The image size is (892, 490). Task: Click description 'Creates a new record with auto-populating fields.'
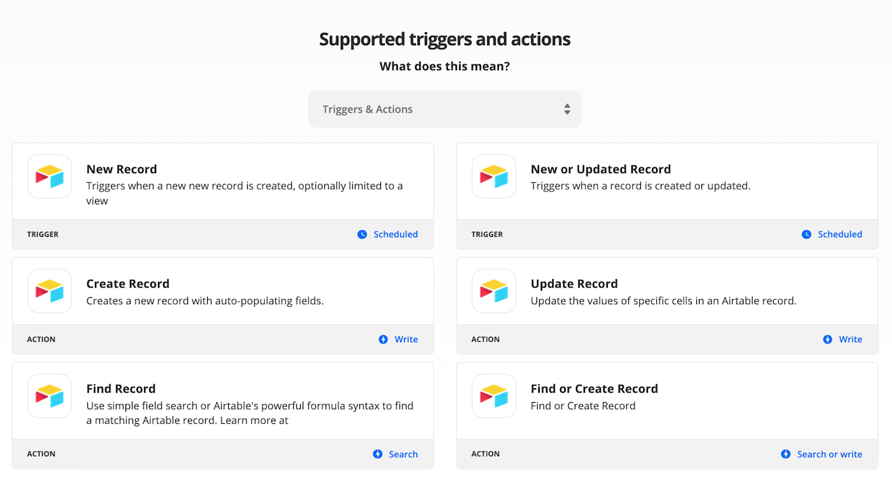pos(205,300)
